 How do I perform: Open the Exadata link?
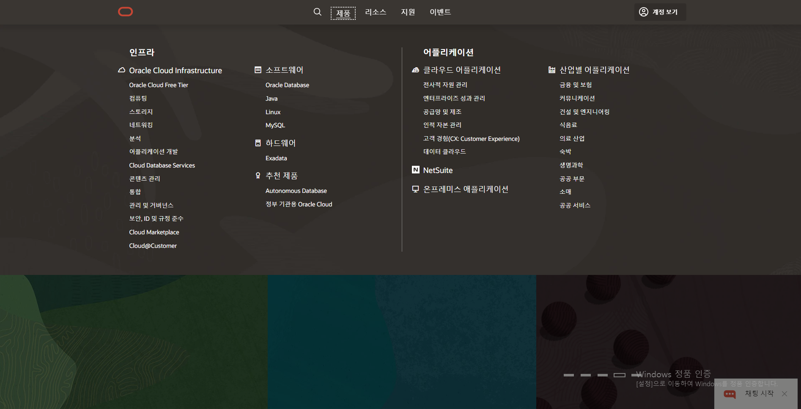click(276, 158)
